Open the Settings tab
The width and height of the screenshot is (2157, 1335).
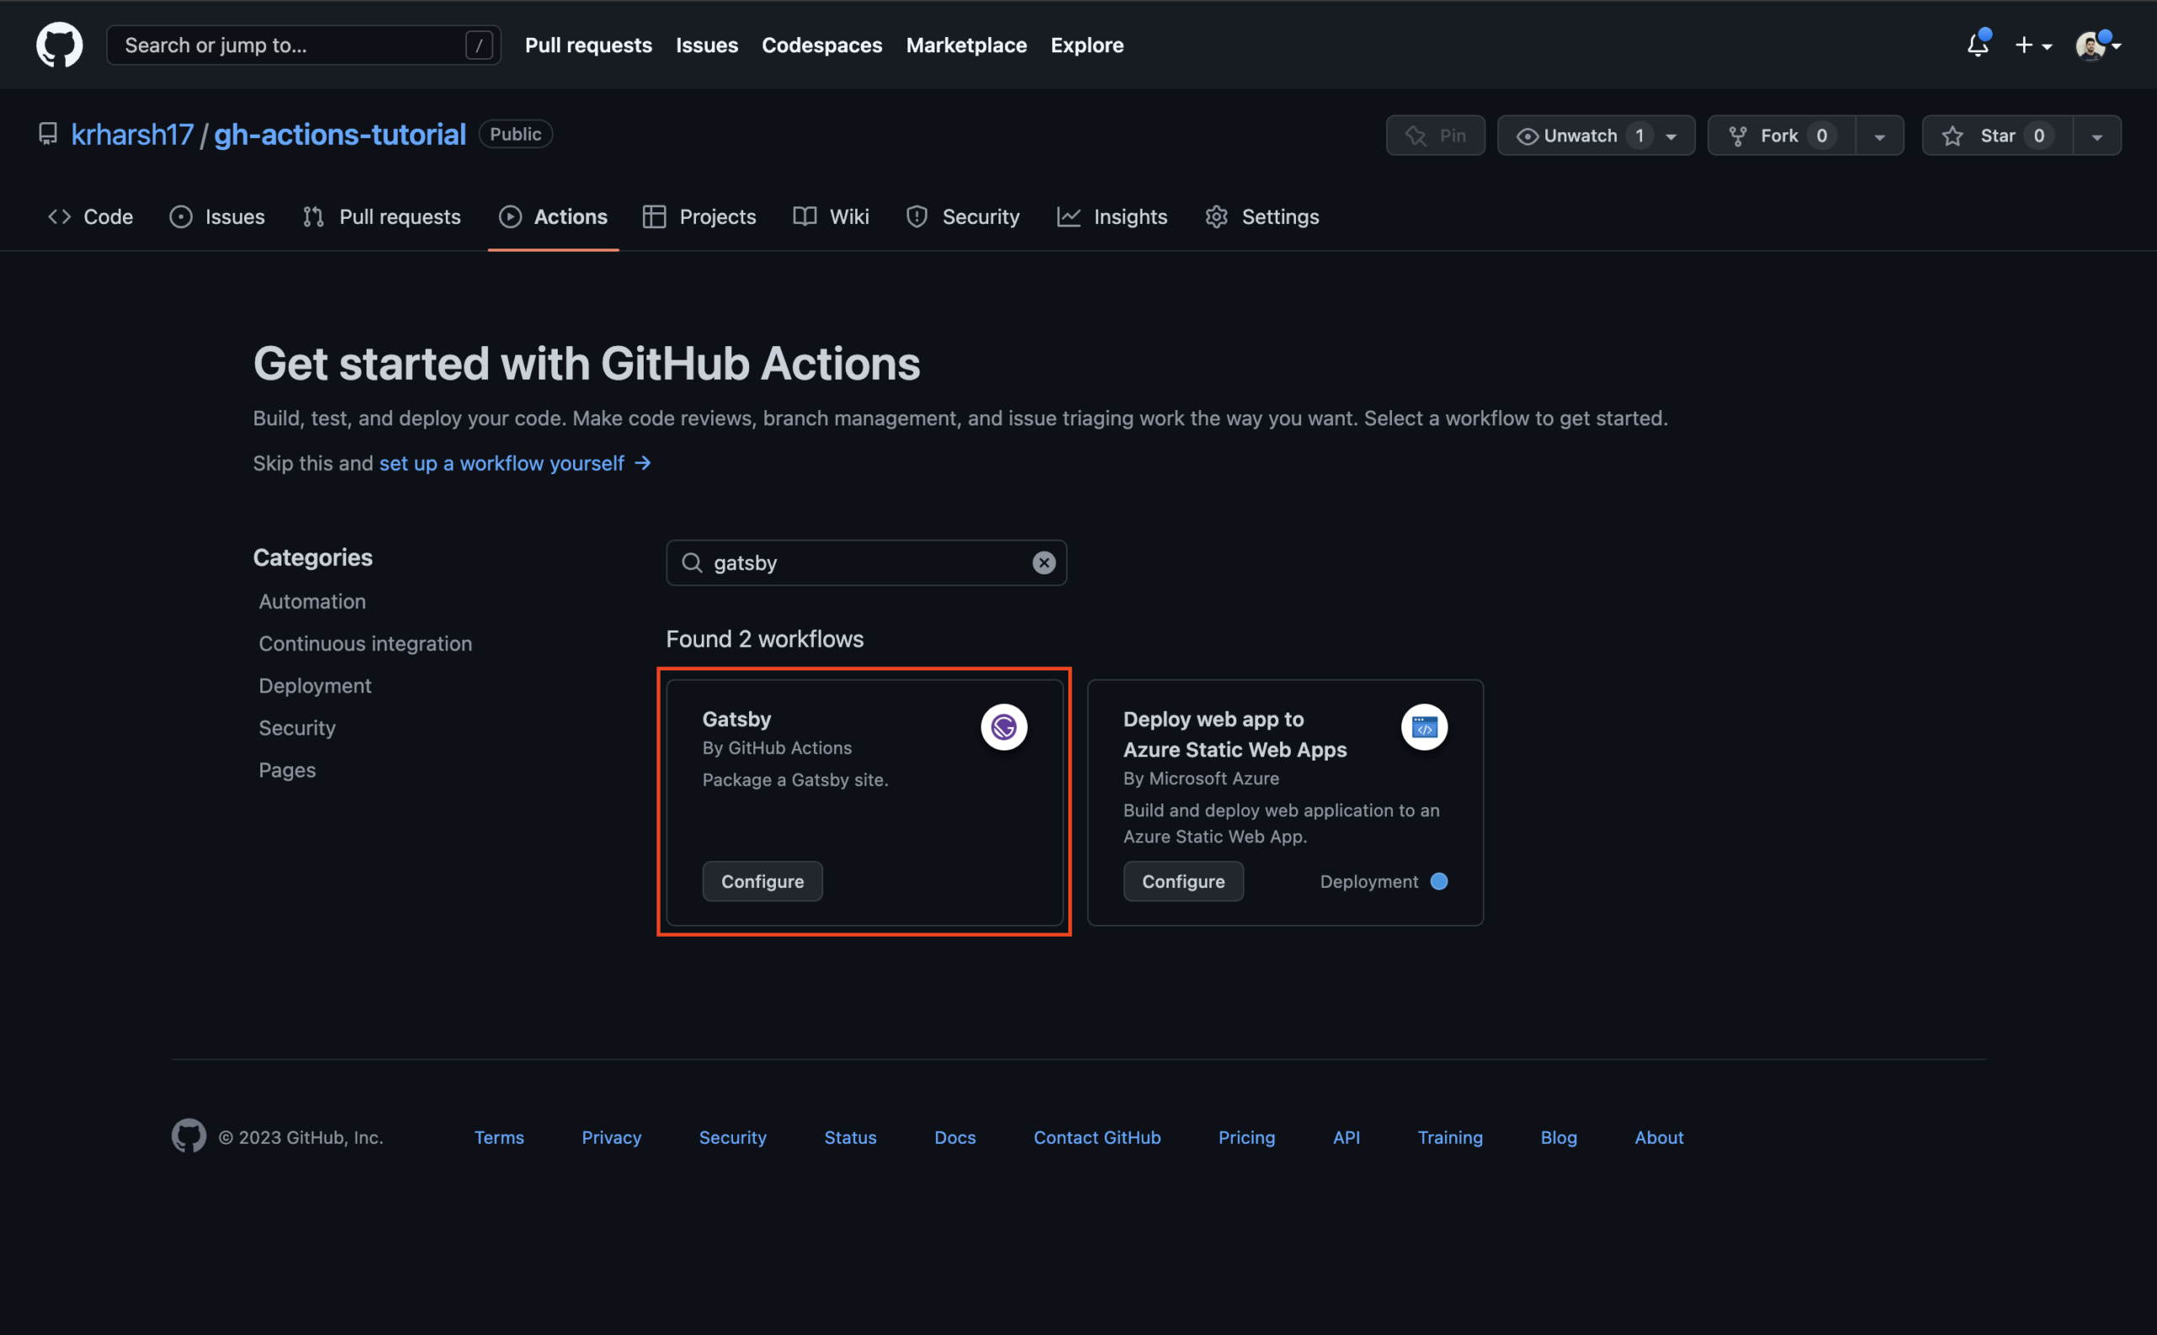(1261, 216)
